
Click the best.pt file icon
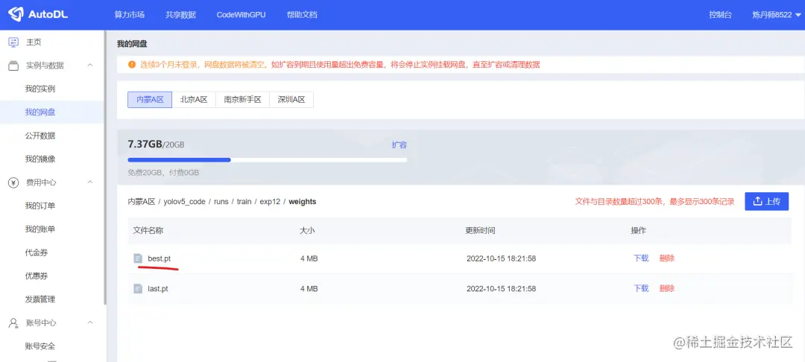[x=138, y=258]
